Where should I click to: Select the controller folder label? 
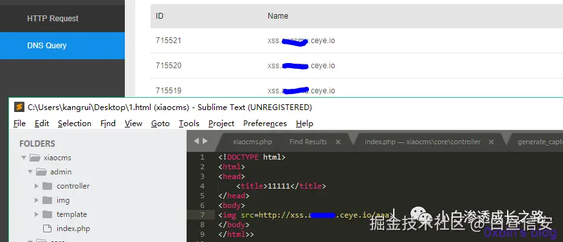(x=73, y=186)
